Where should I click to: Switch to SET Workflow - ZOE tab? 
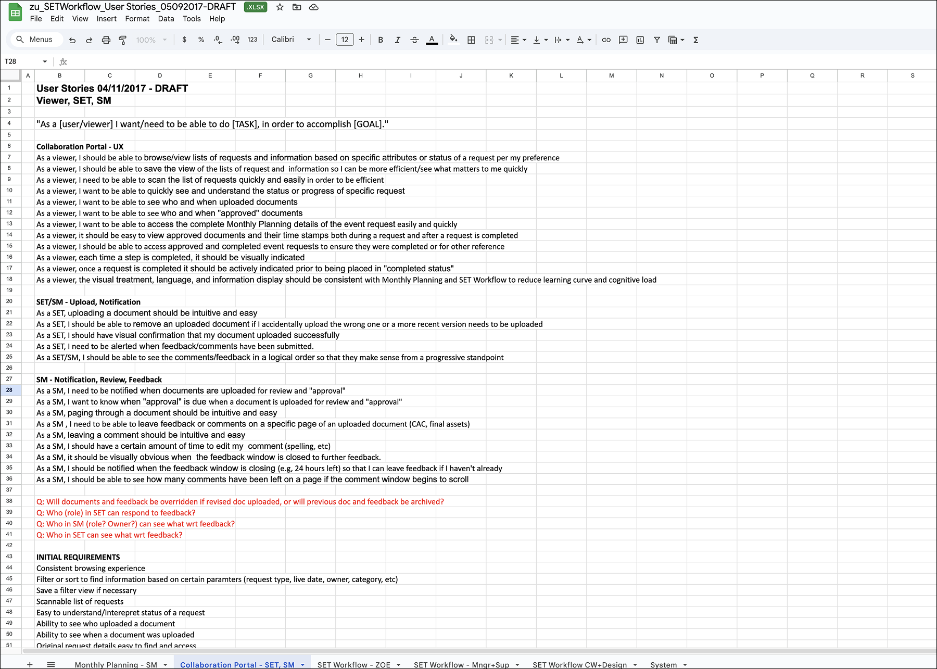pyautogui.click(x=354, y=665)
